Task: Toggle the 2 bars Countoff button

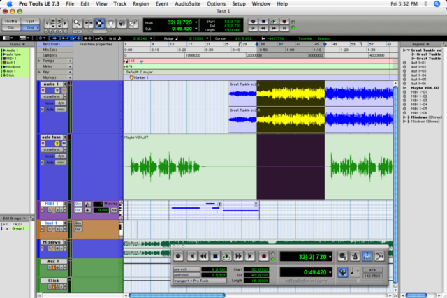Action: click(367, 256)
